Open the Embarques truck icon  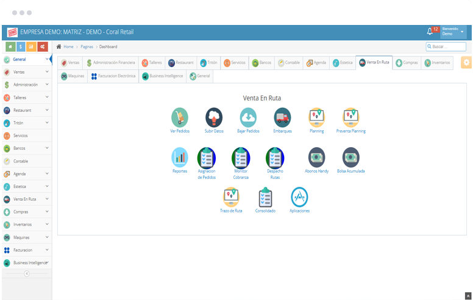click(282, 117)
